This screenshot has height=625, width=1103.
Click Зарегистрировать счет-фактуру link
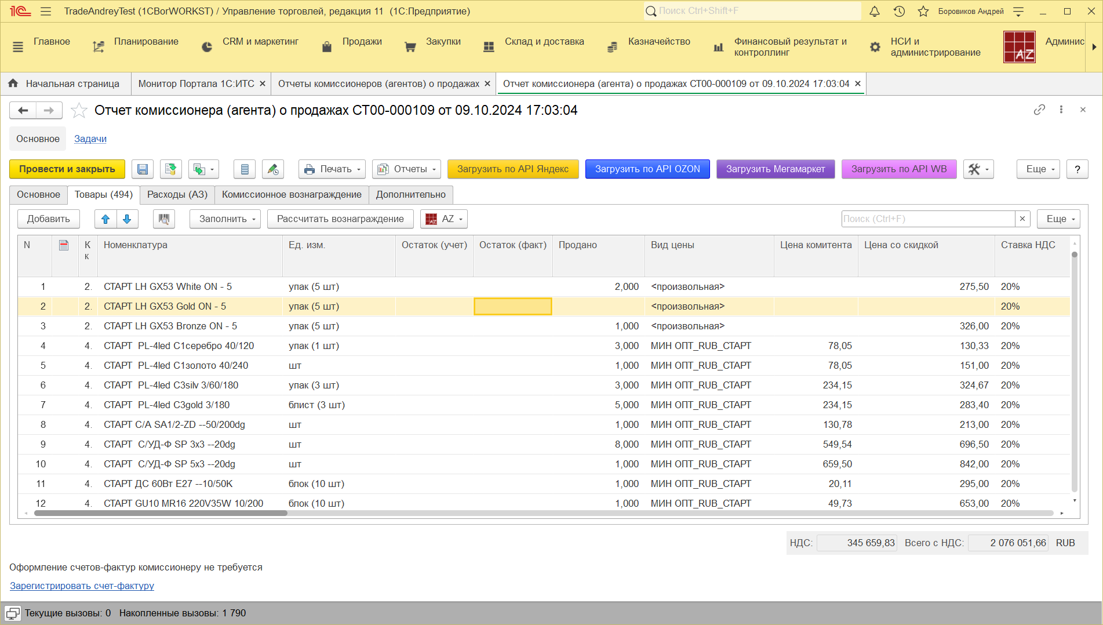point(82,586)
